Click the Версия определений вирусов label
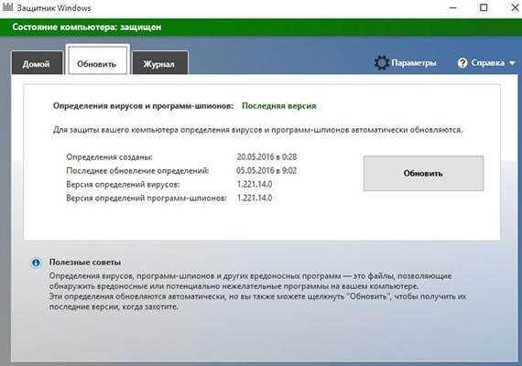Screen dimensions: 522x366 click(123, 184)
